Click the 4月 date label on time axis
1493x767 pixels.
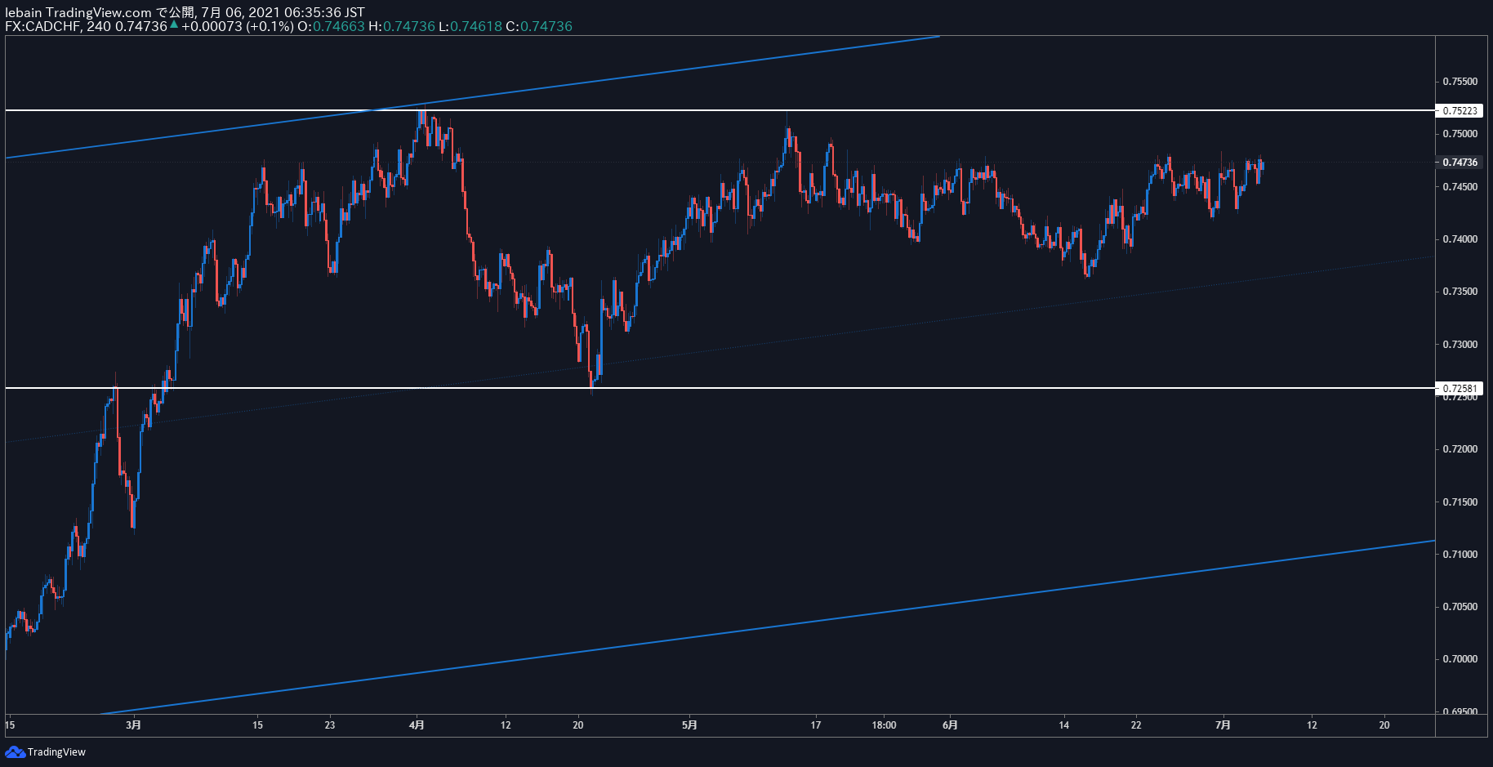(x=417, y=725)
